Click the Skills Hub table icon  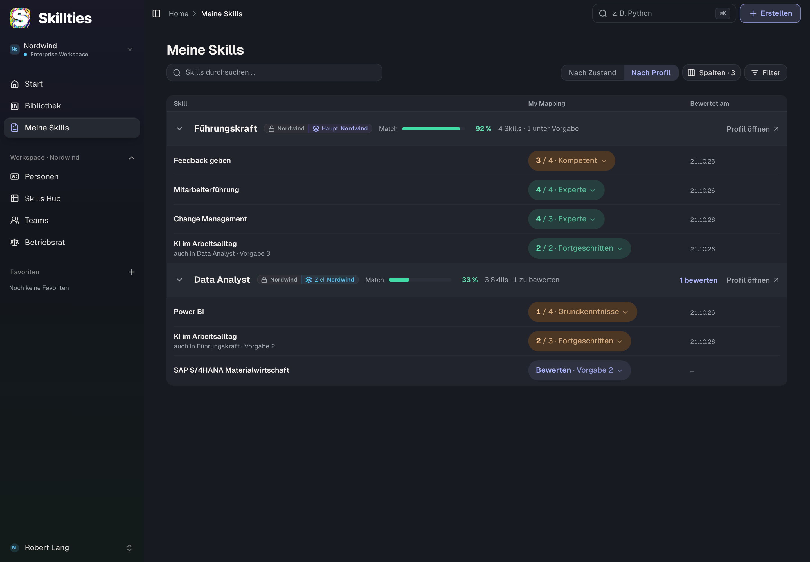(x=14, y=199)
